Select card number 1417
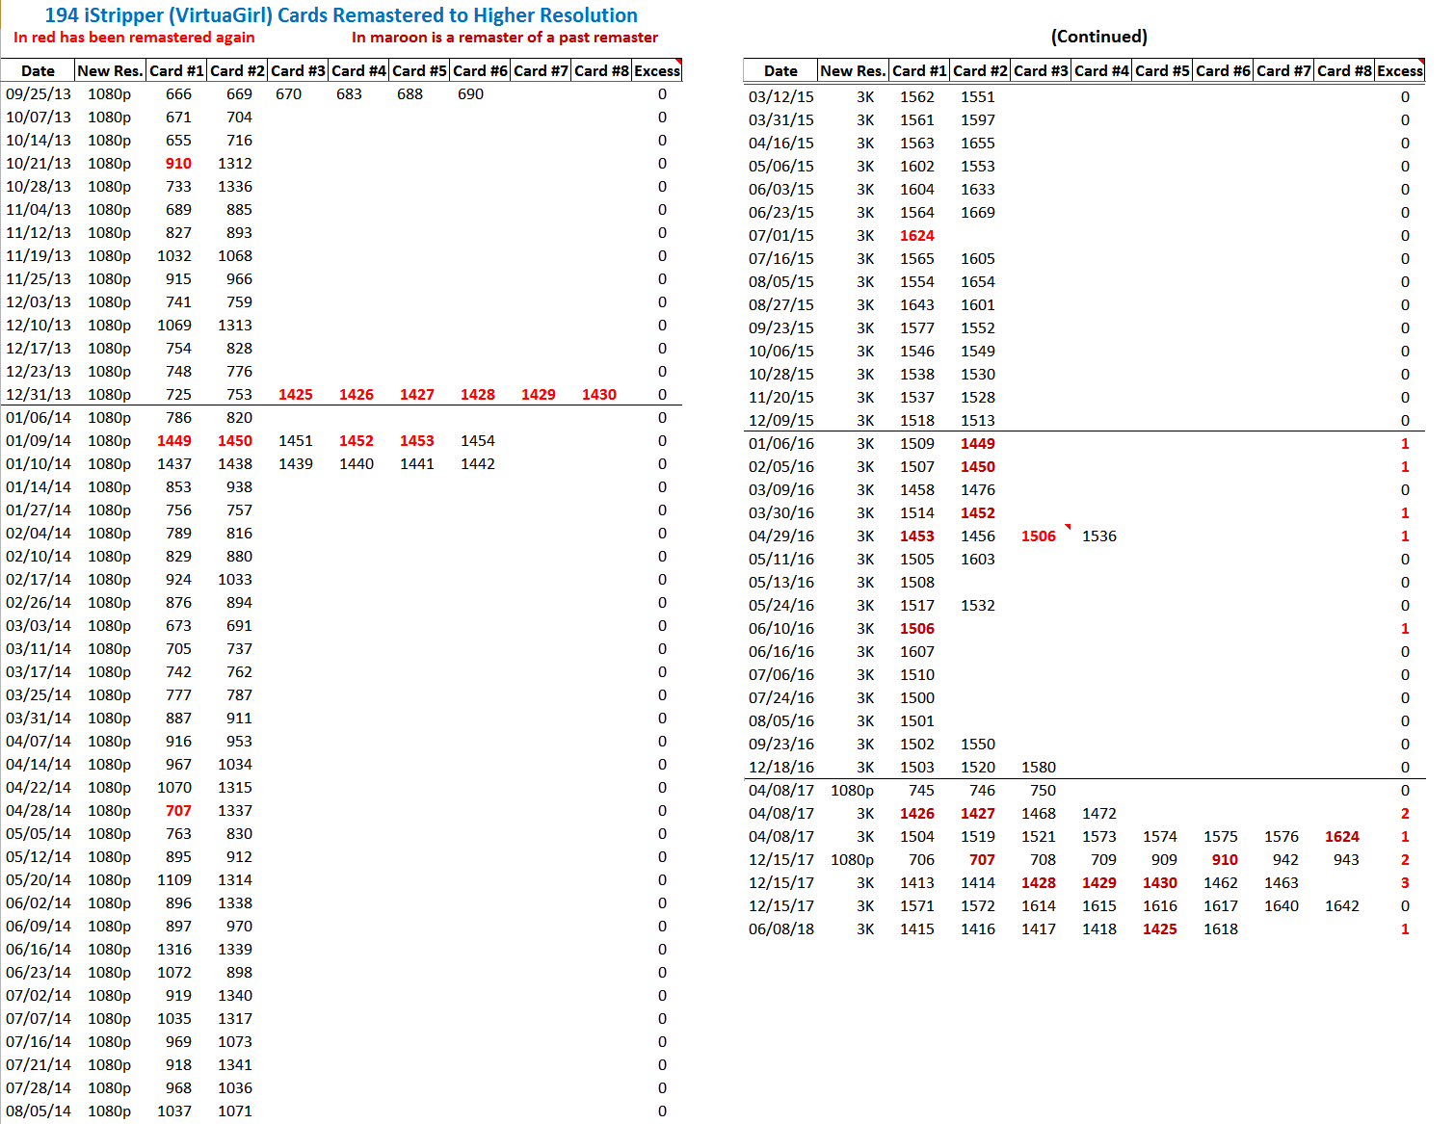The width and height of the screenshot is (1454, 1124). [1039, 929]
